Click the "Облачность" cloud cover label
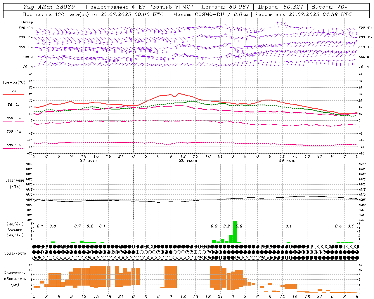 (15, 253)
